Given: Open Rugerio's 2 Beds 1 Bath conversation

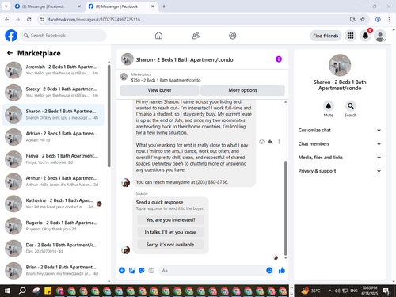Looking at the screenshot, I should pyautogui.click(x=53, y=226).
